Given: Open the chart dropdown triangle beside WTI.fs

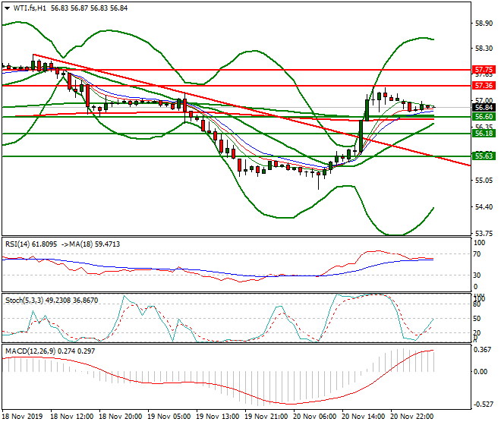Looking at the screenshot, I should (7, 8).
